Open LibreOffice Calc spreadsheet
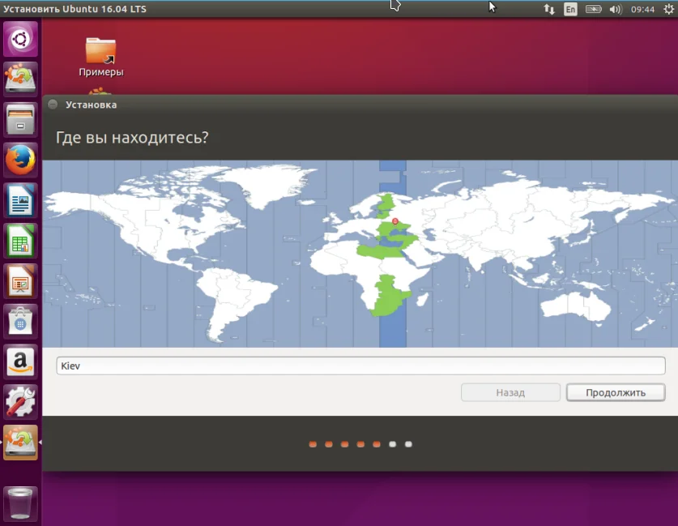Image resolution: width=678 pixels, height=526 pixels. coord(20,241)
